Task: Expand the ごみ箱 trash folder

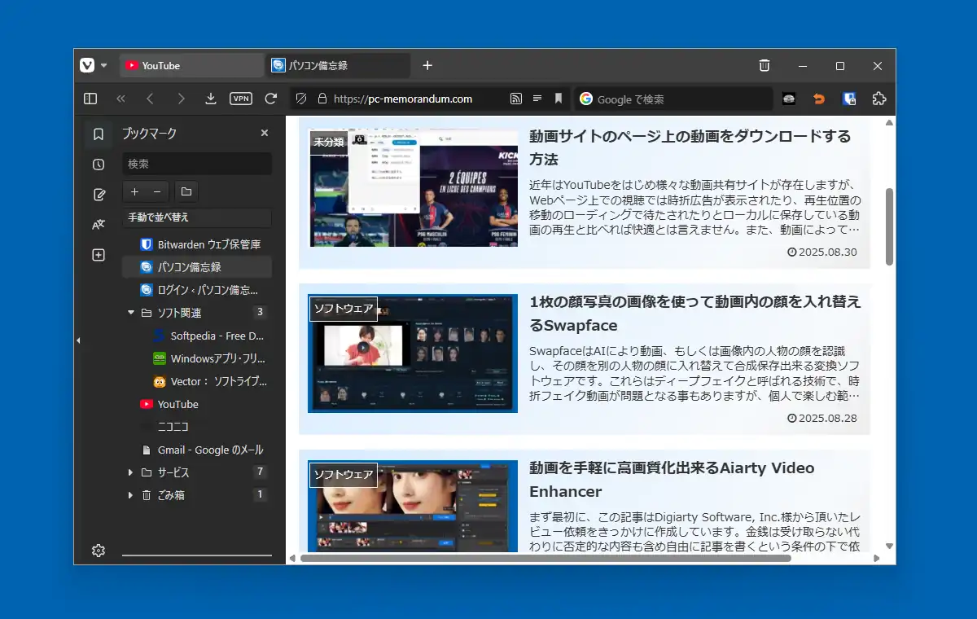Action: pyautogui.click(x=130, y=495)
